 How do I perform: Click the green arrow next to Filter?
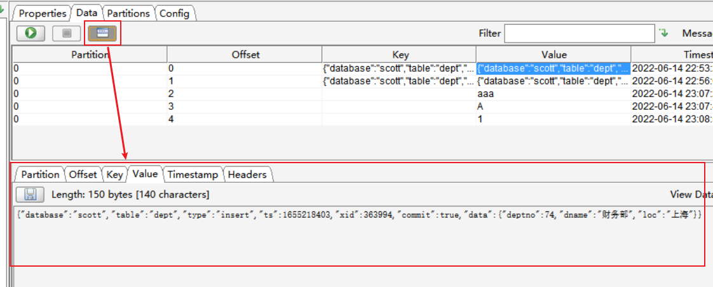pos(664,33)
